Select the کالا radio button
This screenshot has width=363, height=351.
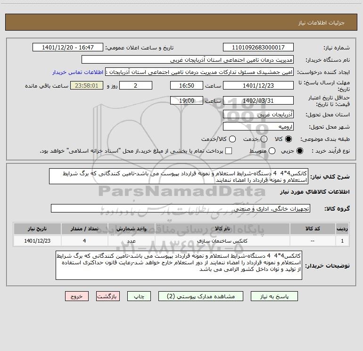click(289, 139)
